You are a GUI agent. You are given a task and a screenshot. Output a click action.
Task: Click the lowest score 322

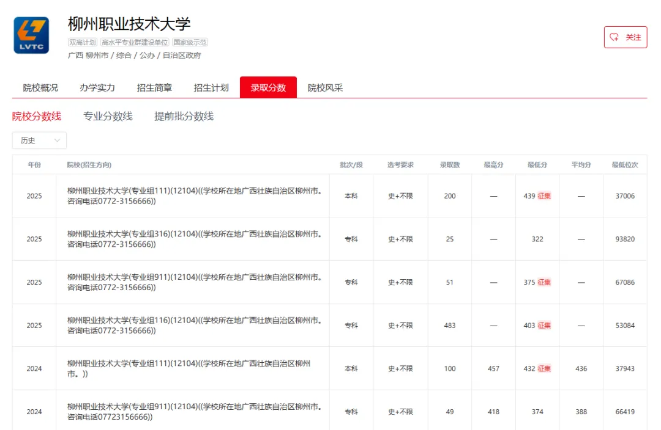(537, 239)
